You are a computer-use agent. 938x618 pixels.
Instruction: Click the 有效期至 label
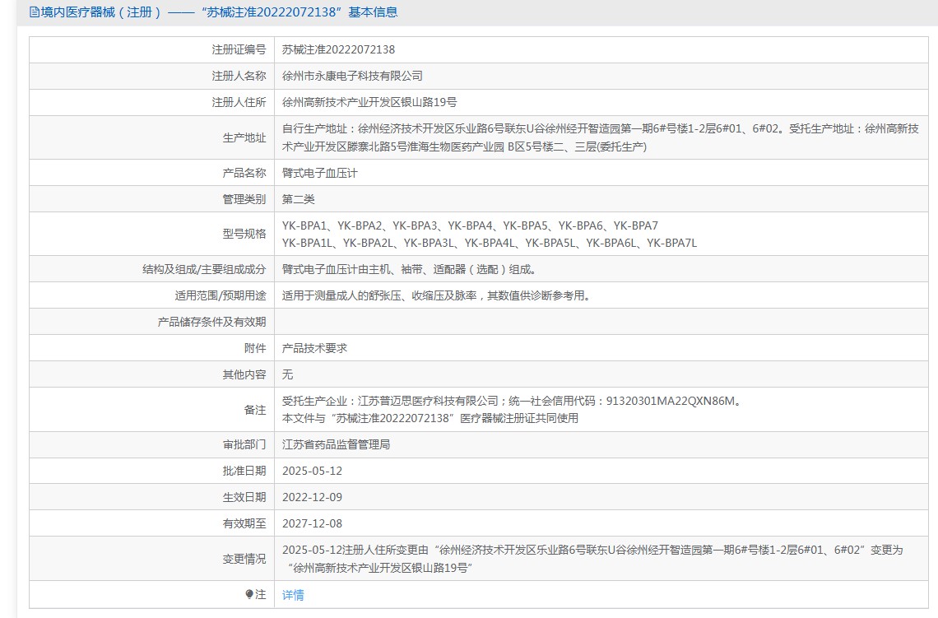pyautogui.click(x=244, y=523)
